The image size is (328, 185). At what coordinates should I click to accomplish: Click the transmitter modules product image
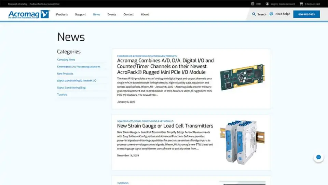pos(242,142)
